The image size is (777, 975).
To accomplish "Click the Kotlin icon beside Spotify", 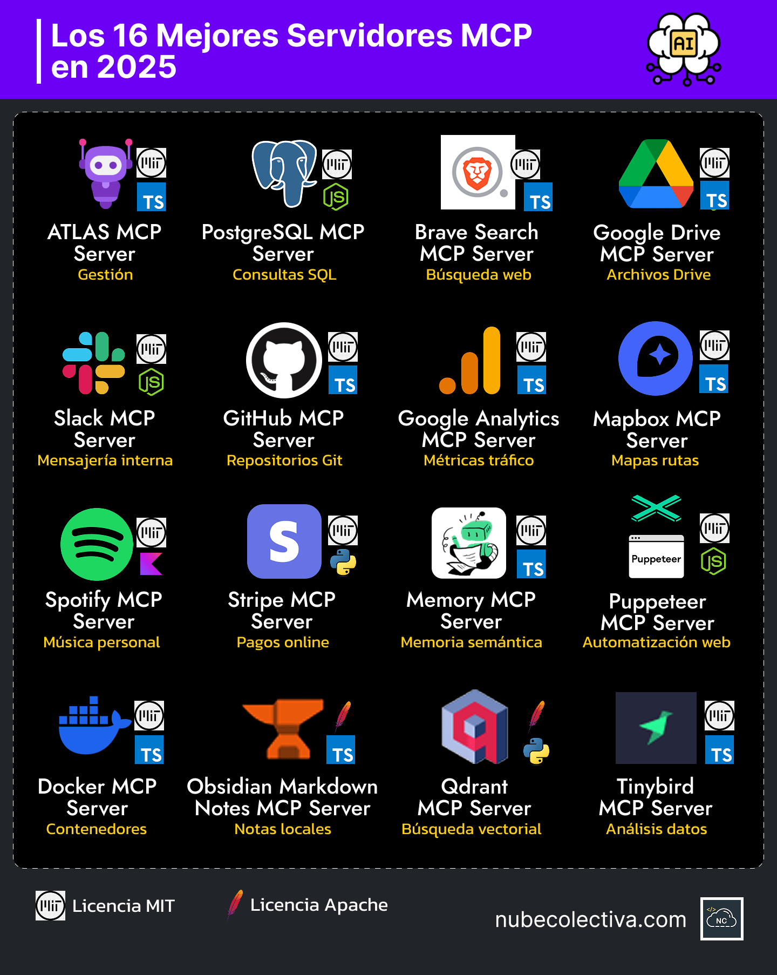I will (x=151, y=564).
